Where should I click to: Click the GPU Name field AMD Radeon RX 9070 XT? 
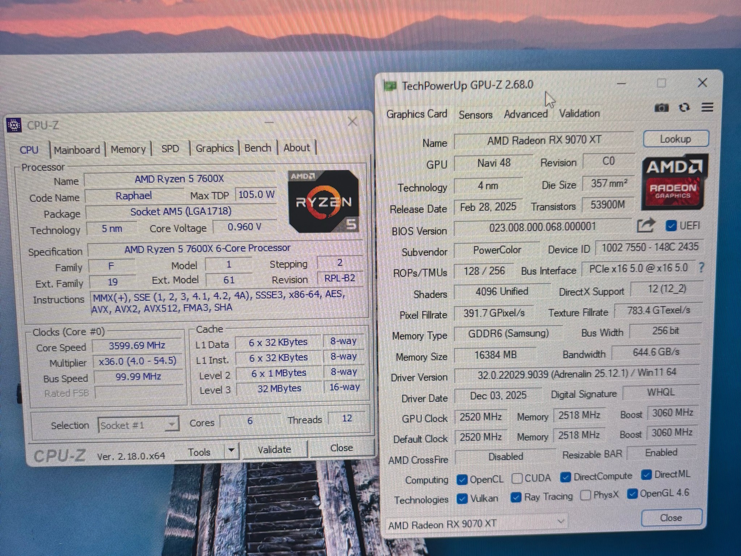(x=544, y=140)
